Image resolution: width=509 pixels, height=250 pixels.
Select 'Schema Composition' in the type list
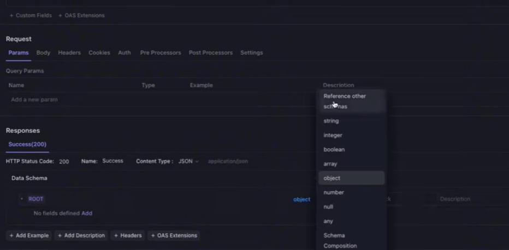click(x=340, y=241)
